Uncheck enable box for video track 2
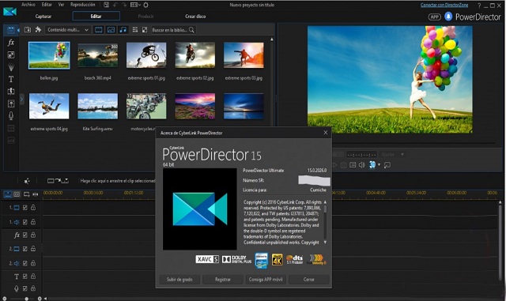This screenshot has height=301, width=506. (x=25, y=249)
